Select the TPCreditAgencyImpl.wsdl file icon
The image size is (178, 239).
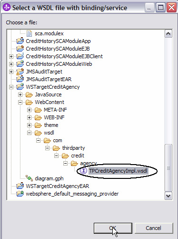tap(83, 171)
